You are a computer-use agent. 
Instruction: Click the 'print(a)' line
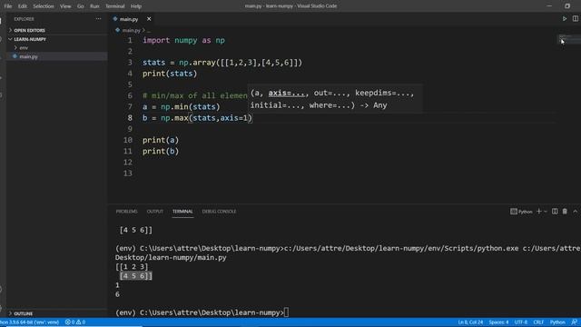coord(161,140)
